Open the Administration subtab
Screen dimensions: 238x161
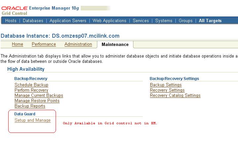[x=78, y=44]
